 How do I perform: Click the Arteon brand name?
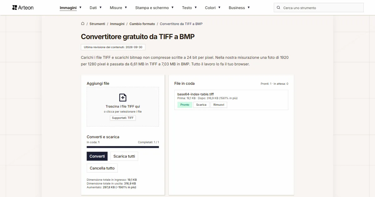coord(26,8)
